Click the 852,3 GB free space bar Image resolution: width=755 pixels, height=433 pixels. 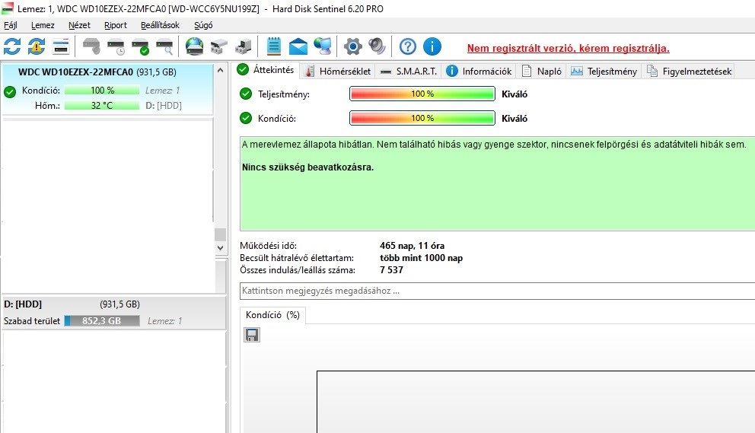[x=101, y=321]
